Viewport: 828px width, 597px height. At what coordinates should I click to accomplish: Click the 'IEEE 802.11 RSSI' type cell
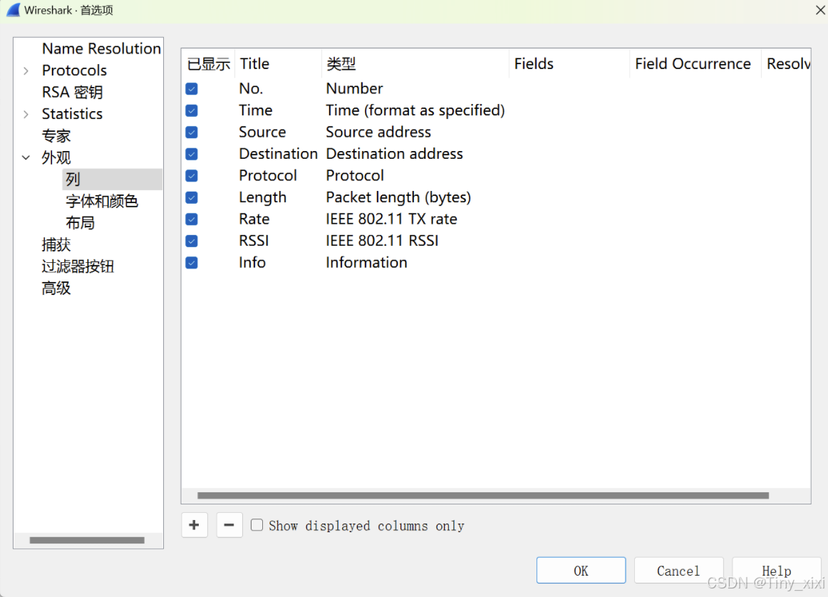(x=382, y=242)
